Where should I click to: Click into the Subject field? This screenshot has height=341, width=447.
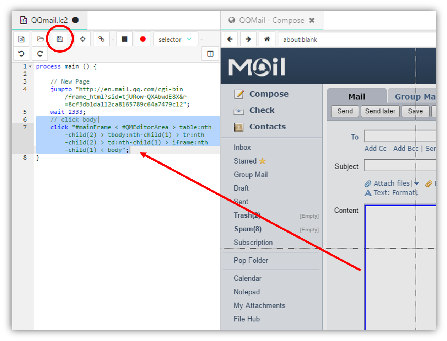[x=400, y=165]
